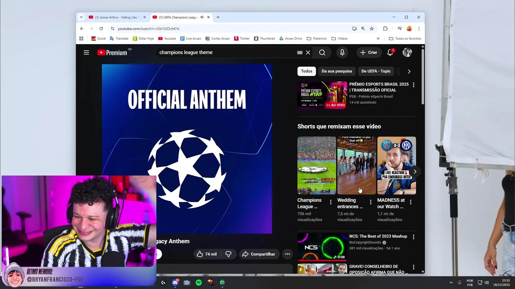
Task: Select the De UEFA - Topic chip
Action: coord(376,71)
